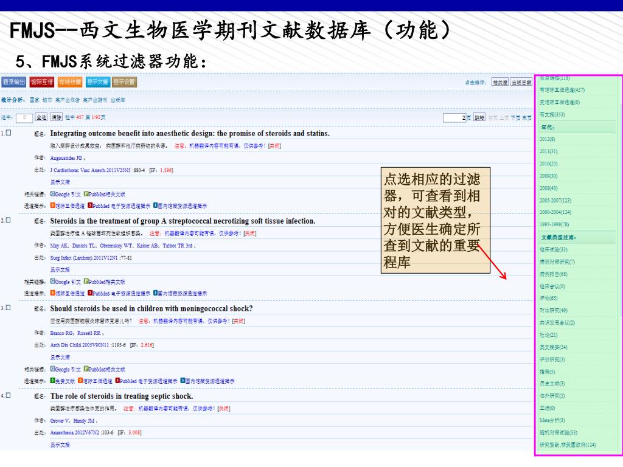Sort results by 出版日期
623x467 pixels.
click(x=521, y=82)
